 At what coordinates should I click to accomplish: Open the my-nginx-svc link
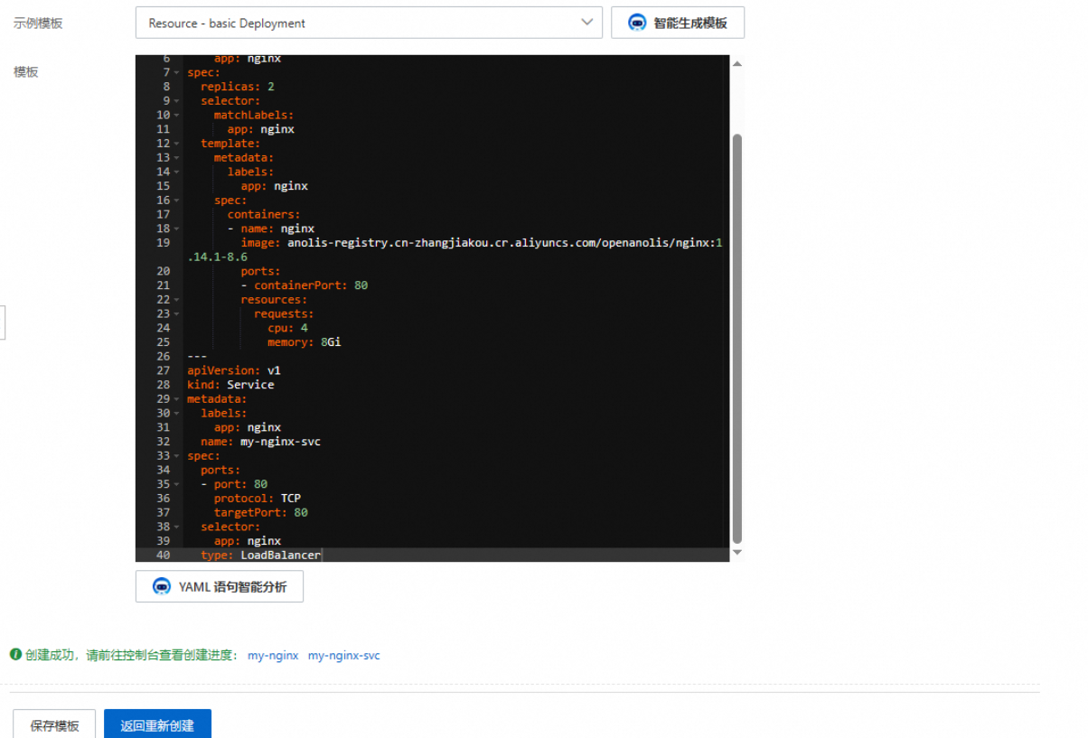pyautogui.click(x=344, y=656)
